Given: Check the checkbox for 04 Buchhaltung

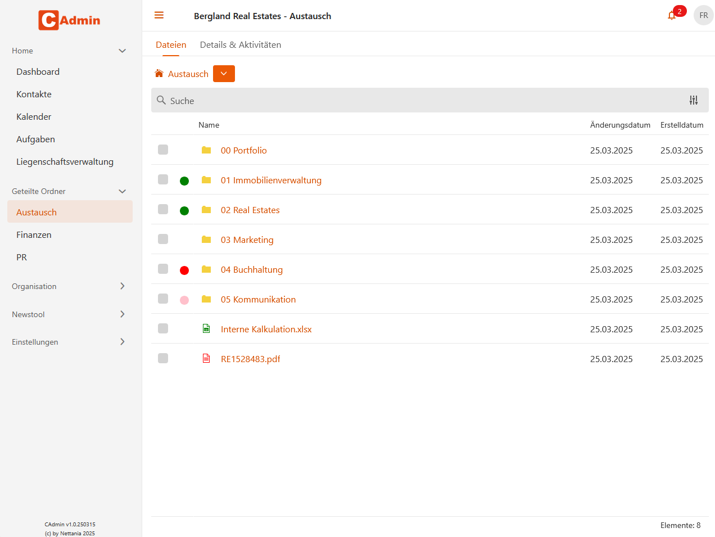Looking at the screenshot, I should 163,269.
